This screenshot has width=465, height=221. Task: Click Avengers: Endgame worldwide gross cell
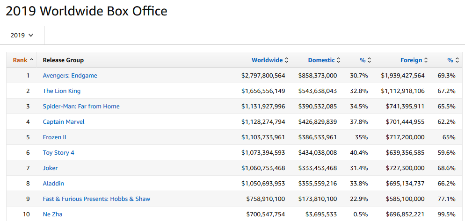click(263, 75)
